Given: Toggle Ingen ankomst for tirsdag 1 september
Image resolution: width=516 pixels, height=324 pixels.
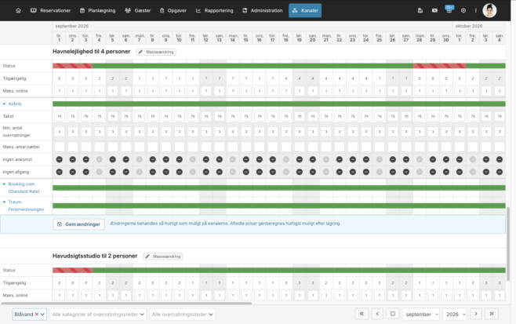Looking at the screenshot, I should pyautogui.click(x=60, y=159).
